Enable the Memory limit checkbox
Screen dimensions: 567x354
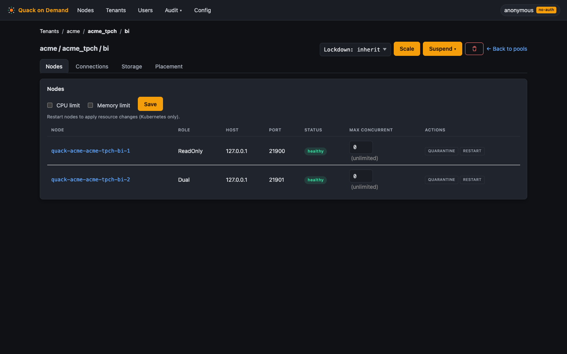point(90,105)
